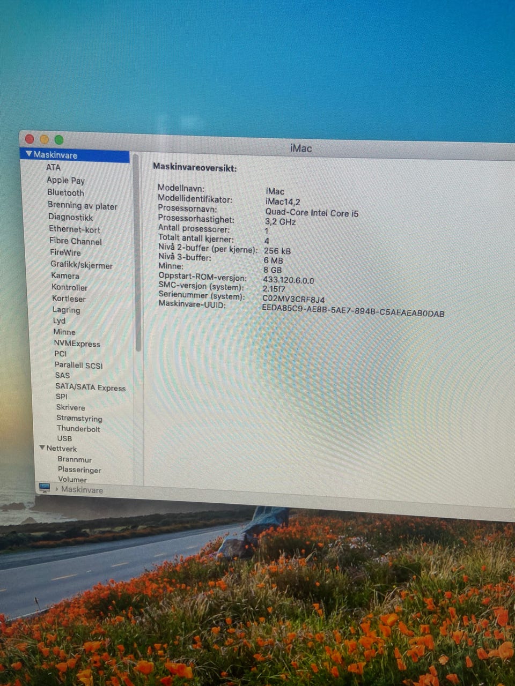The height and width of the screenshot is (686, 515).
Task: Click the 256 kB level 2 cache value
Action: click(x=277, y=250)
